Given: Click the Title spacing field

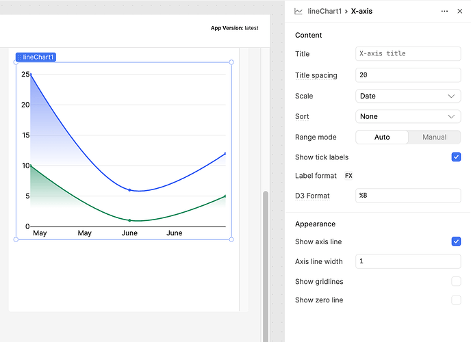Looking at the screenshot, I should pyautogui.click(x=408, y=75).
